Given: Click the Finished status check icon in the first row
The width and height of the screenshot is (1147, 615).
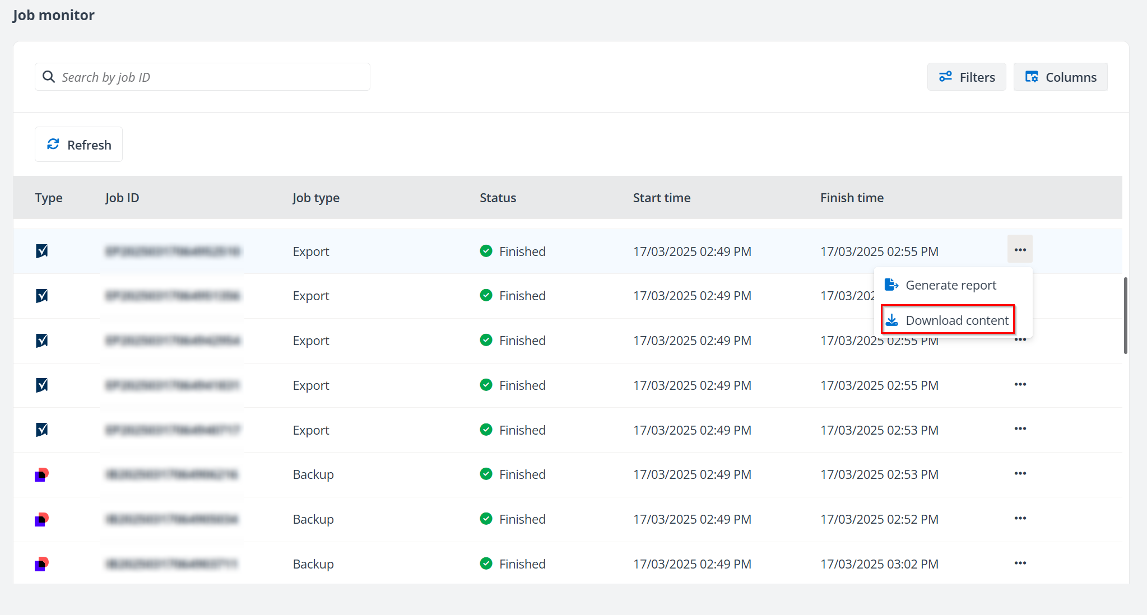Looking at the screenshot, I should pos(486,251).
